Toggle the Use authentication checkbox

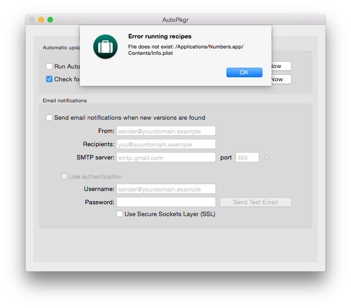pos(64,176)
